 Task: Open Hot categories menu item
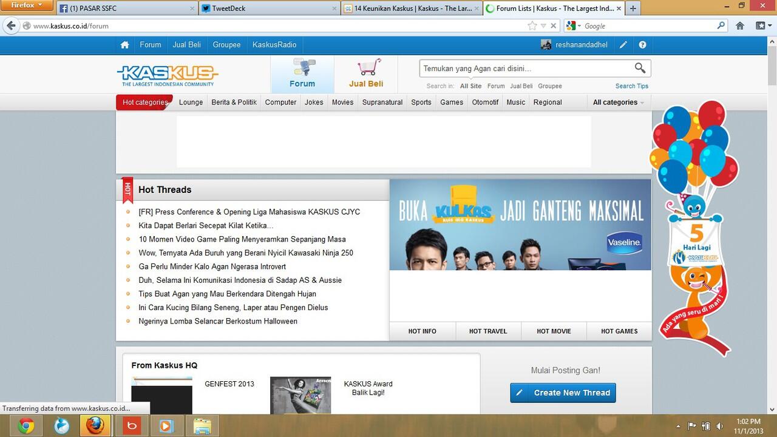tap(144, 102)
